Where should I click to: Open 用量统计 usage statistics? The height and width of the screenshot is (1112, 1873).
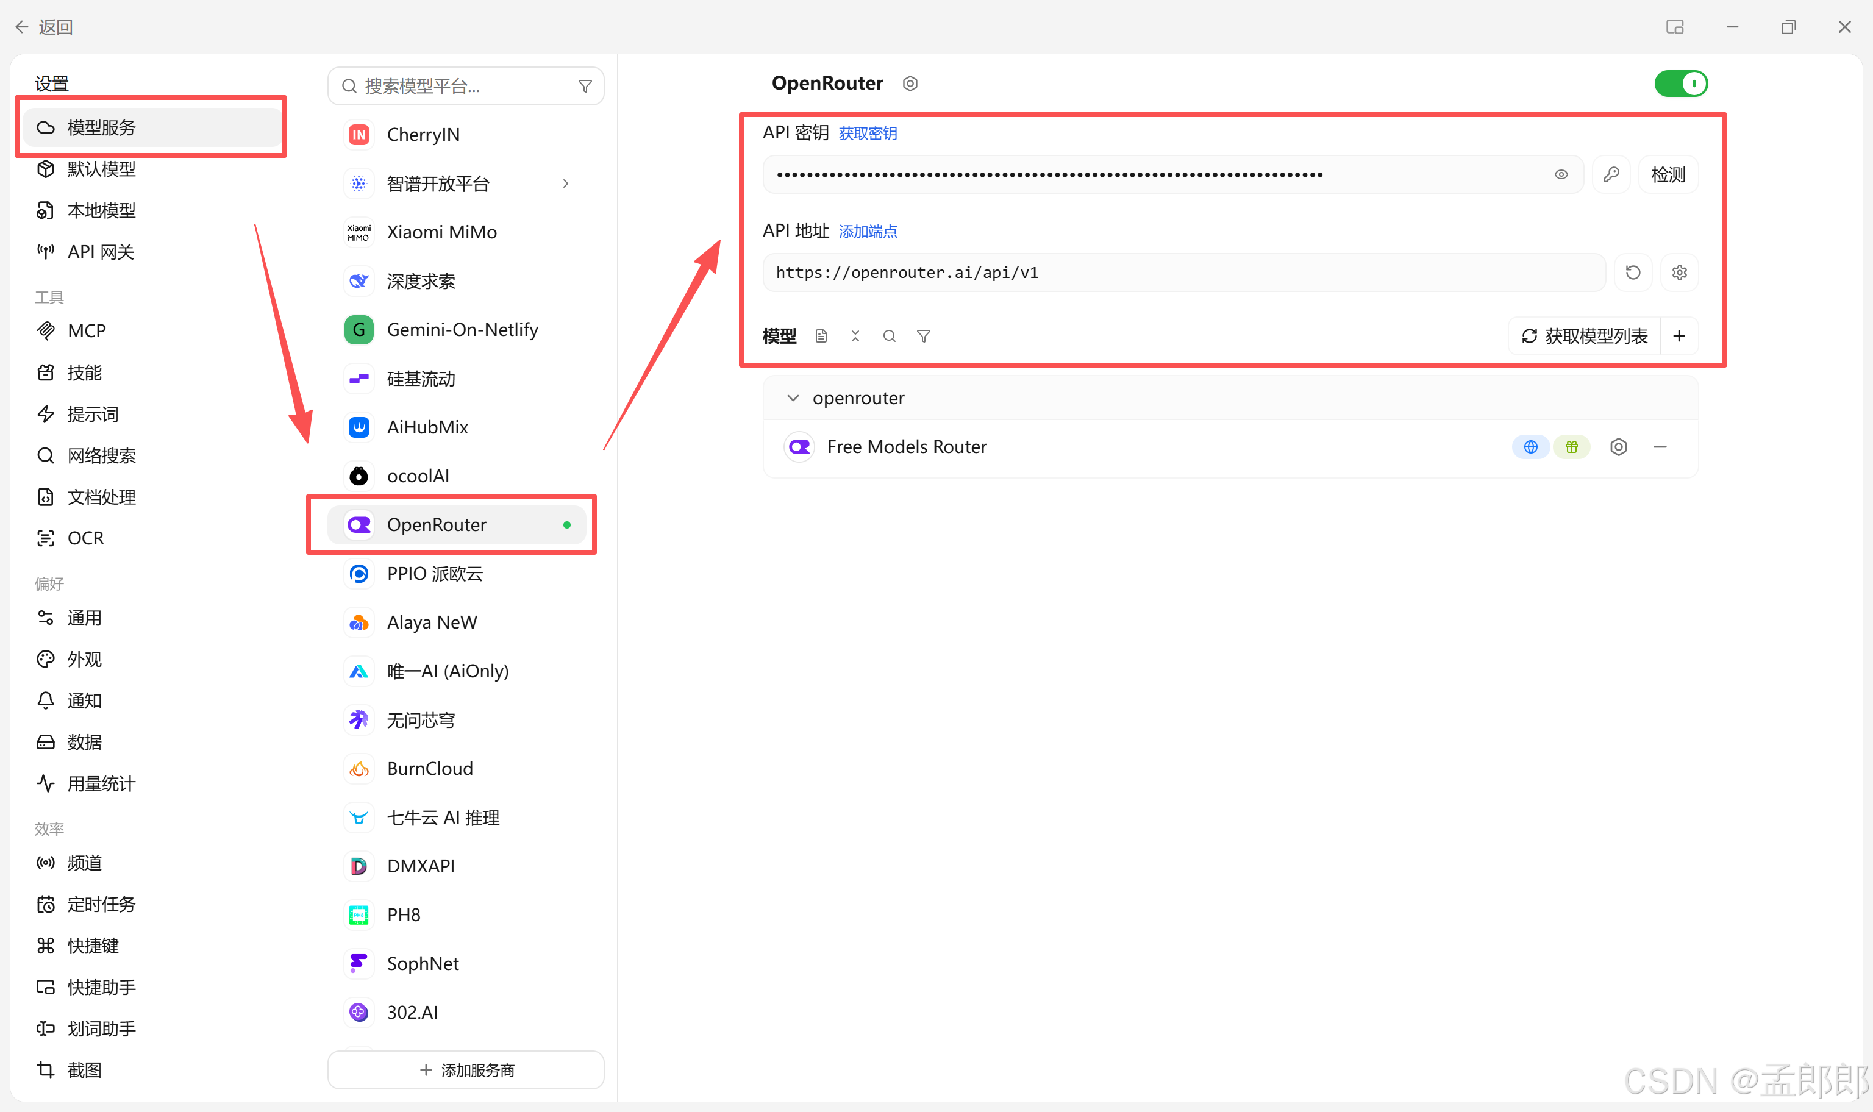coord(152,784)
